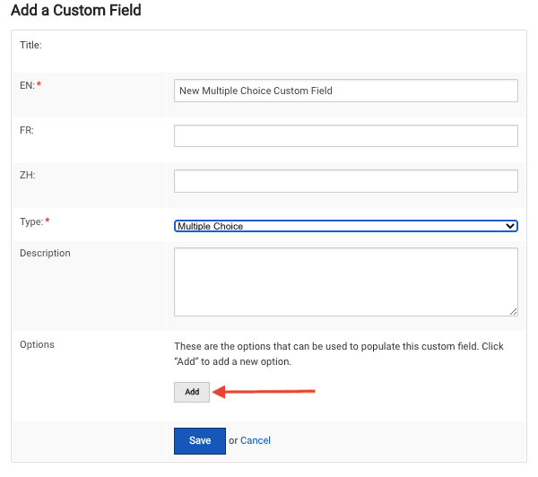Viewport: 538px width, 477px height.
Task: Click the 'Title:' row label
Action: pyautogui.click(x=31, y=44)
